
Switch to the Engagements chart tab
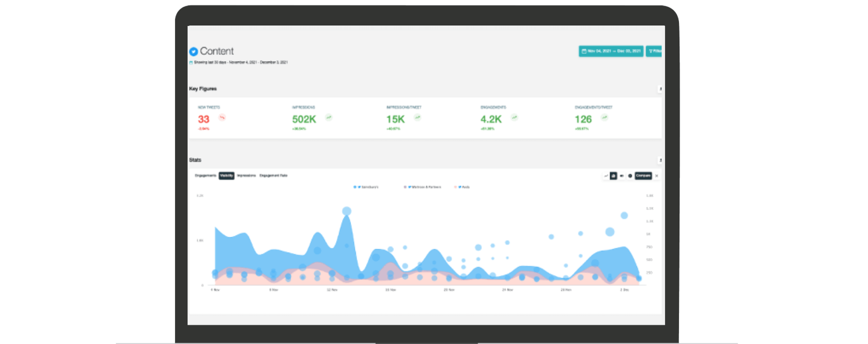[205, 176]
